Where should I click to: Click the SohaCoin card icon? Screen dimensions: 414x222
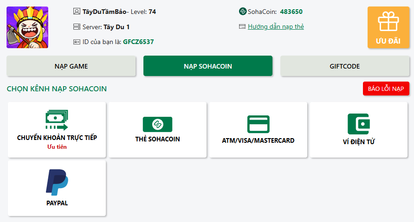[x=157, y=124]
